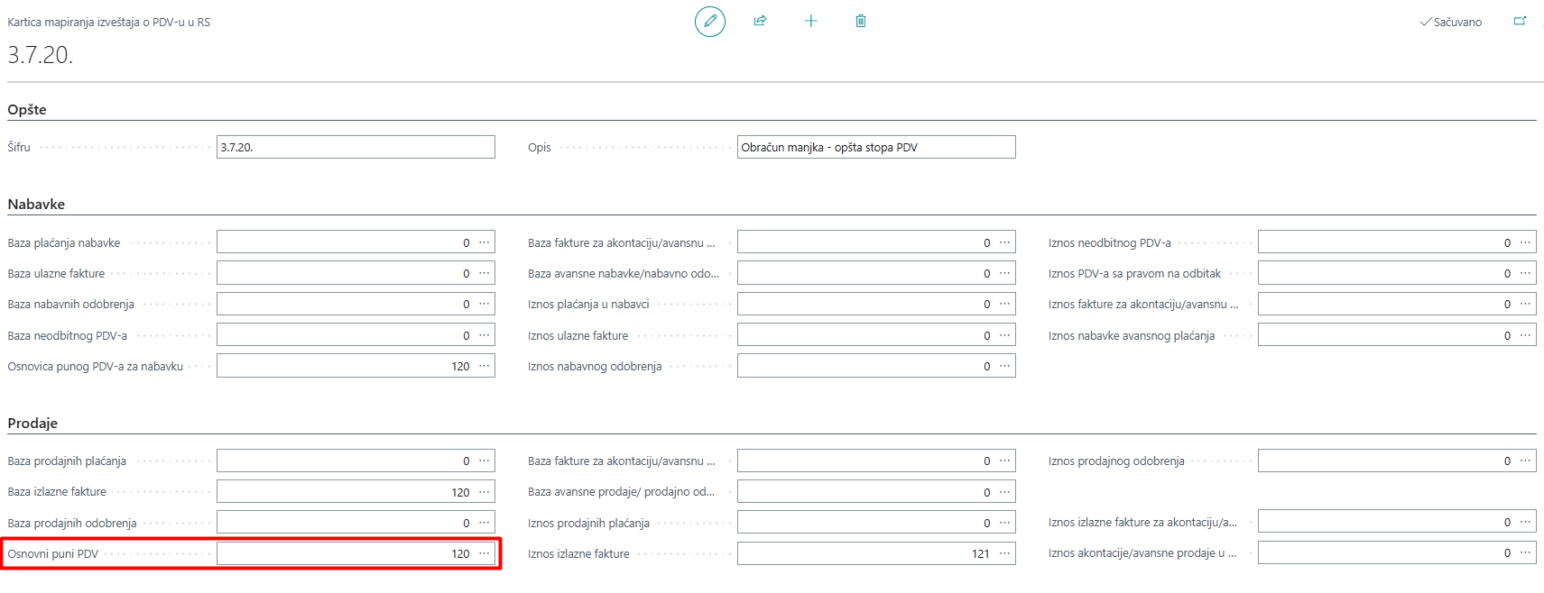The image size is (1544, 593).
Task: Click the trash delete icon
Action: tap(861, 21)
